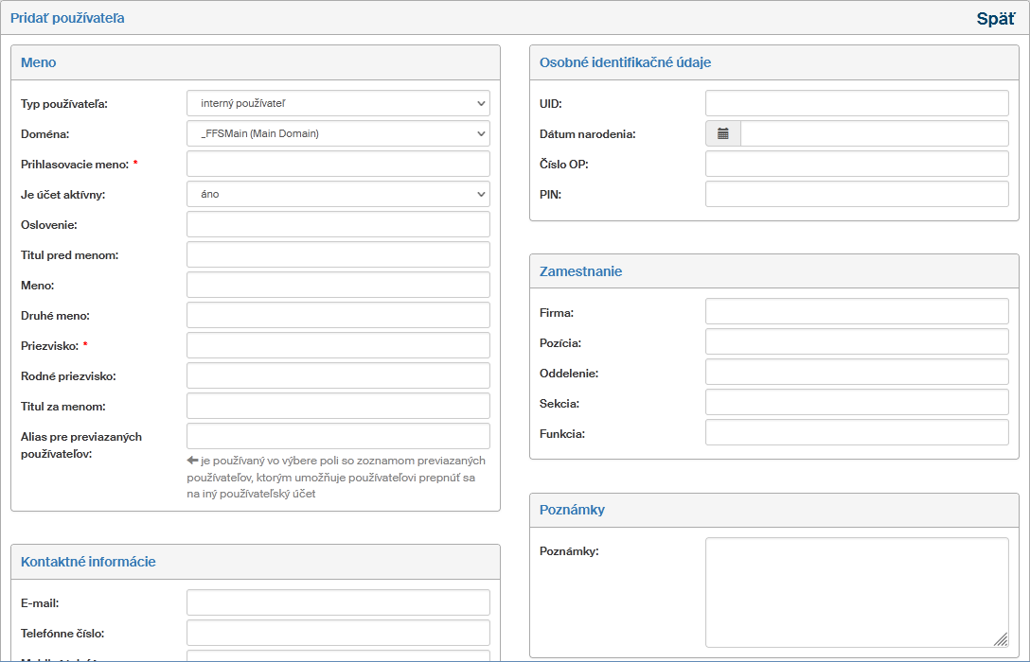Click the Späť link
This screenshot has width=1030, height=662.
tap(995, 18)
